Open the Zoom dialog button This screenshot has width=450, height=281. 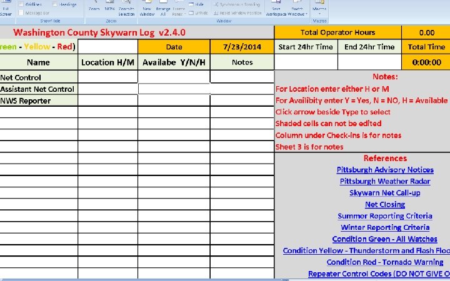pyautogui.click(x=94, y=6)
